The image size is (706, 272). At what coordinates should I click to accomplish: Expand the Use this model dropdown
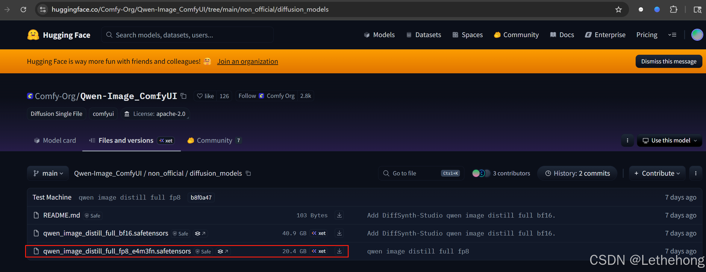[669, 140]
